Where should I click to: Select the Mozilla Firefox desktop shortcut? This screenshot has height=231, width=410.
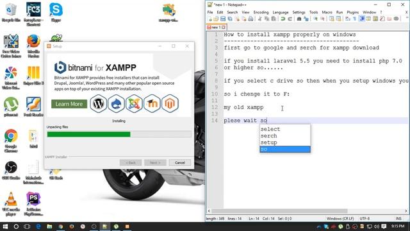tap(33, 46)
